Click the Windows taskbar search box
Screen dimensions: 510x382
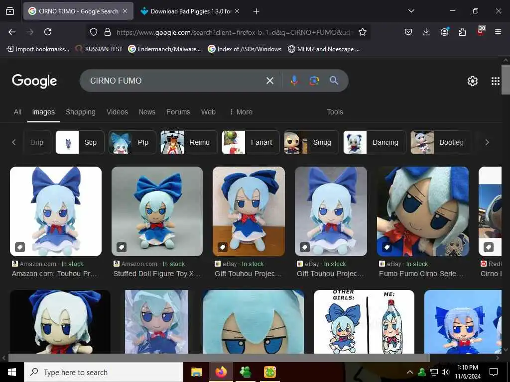tap(104, 372)
